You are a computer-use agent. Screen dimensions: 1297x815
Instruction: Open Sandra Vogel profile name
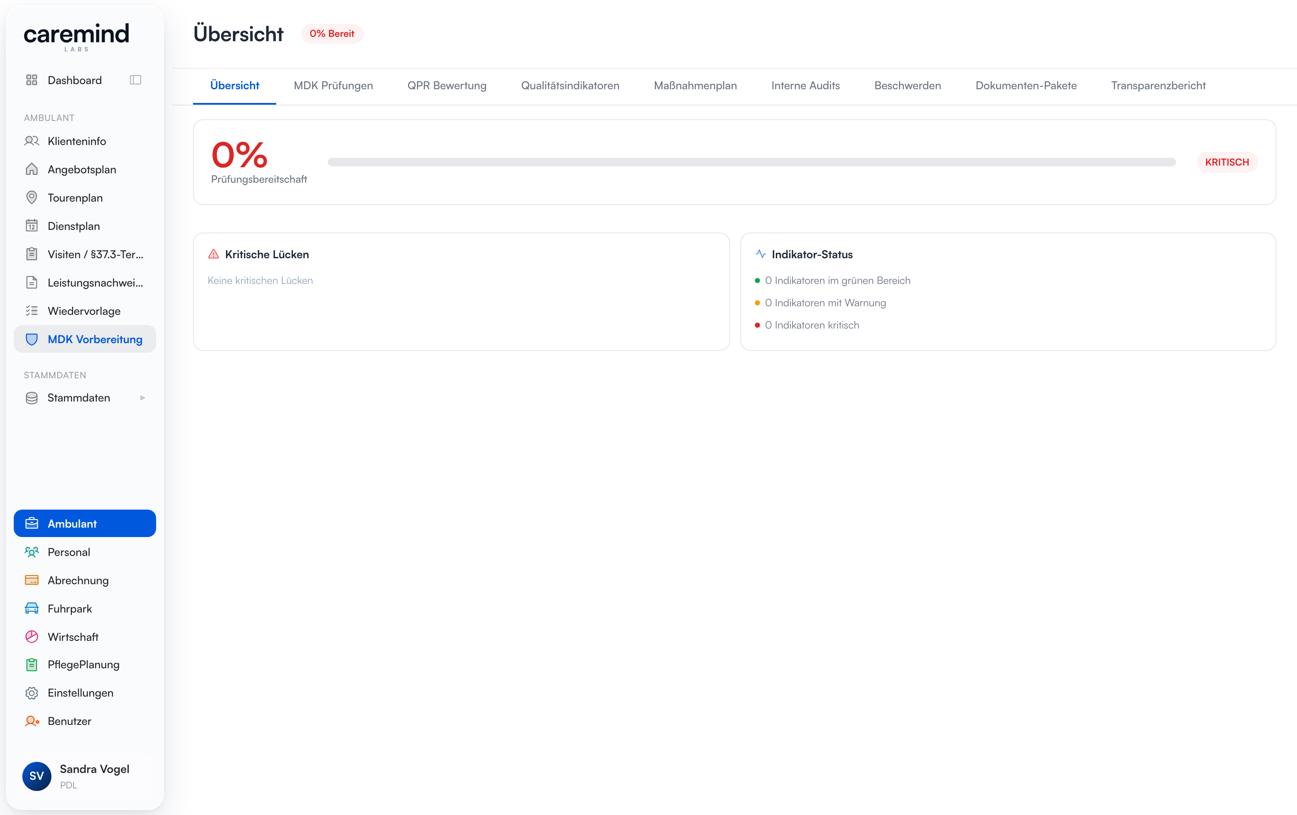(x=95, y=769)
